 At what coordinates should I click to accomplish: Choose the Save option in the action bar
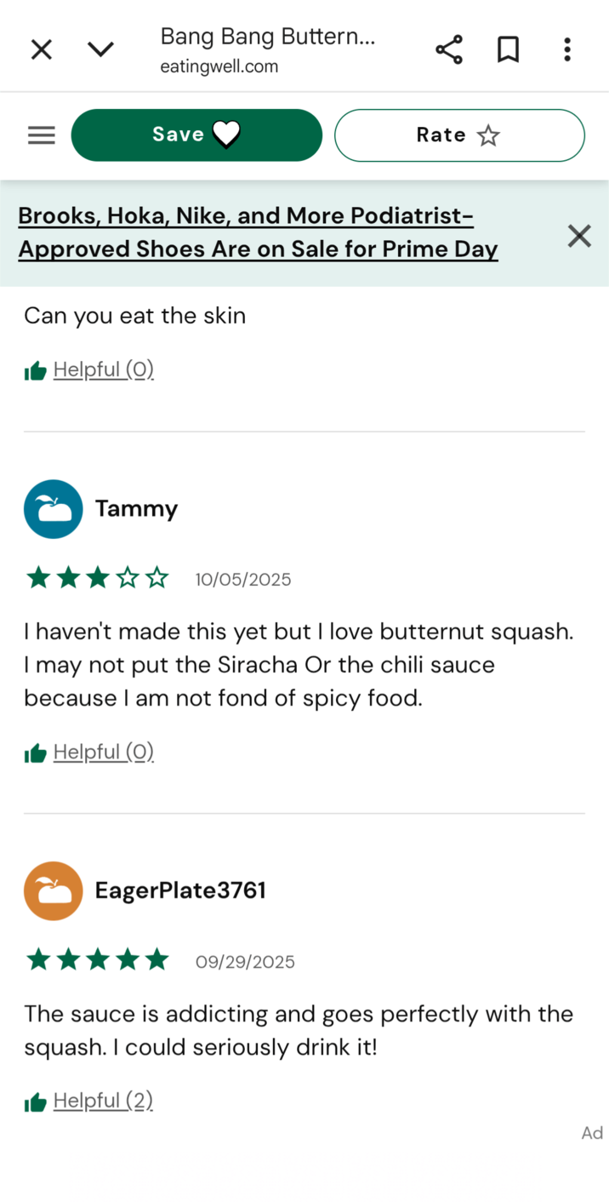pos(196,135)
